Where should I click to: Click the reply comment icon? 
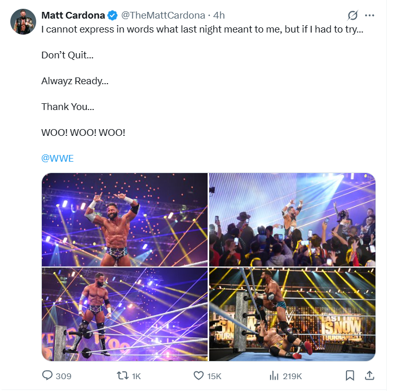tap(48, 376)
